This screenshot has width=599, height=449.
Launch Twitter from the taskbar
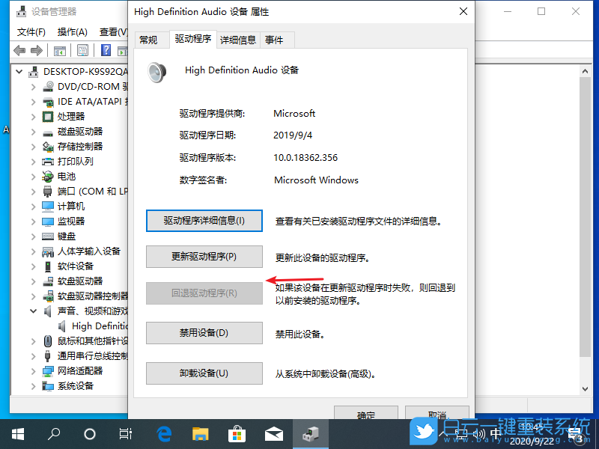point(423,433)
